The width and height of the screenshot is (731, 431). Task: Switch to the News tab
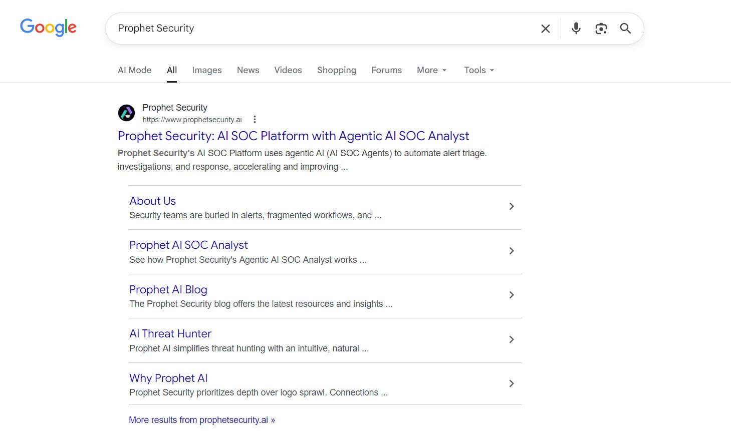248,70
